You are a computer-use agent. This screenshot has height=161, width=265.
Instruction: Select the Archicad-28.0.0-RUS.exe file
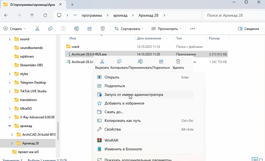click(146, 54)
